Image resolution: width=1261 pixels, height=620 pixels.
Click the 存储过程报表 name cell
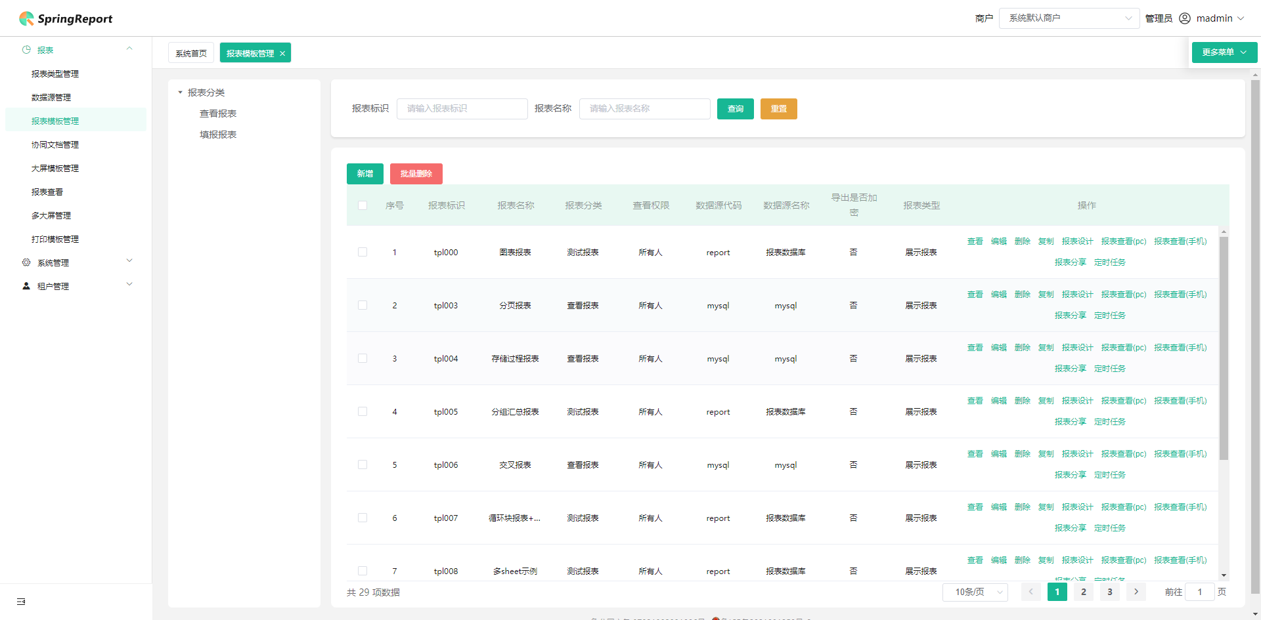[516, 359]
